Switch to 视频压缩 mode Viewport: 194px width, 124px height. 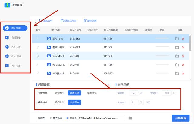click(x=16, y=38)
